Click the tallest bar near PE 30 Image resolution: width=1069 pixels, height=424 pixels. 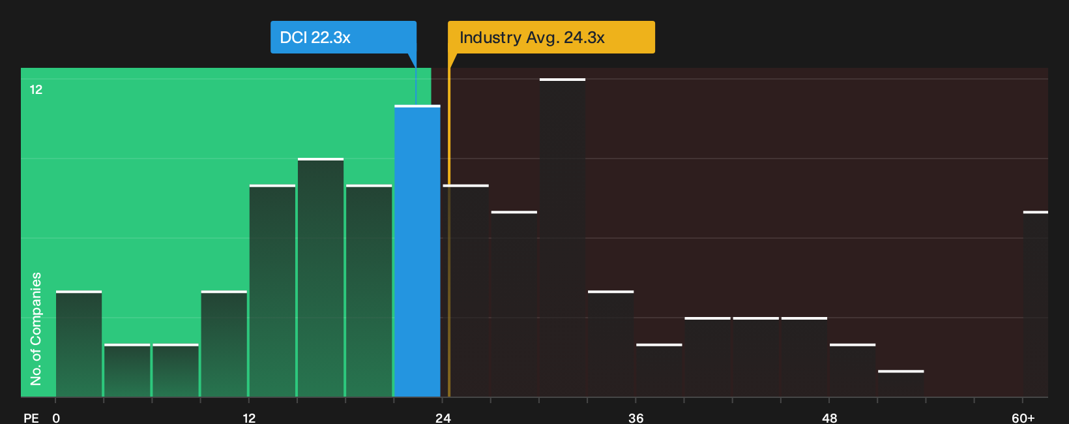563,237
